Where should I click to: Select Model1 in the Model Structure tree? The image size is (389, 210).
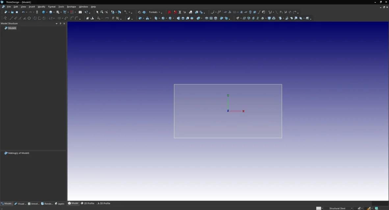coord(12,28)
